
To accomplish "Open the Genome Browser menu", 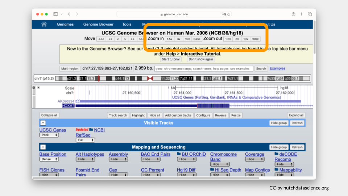I will click(98, 24).
